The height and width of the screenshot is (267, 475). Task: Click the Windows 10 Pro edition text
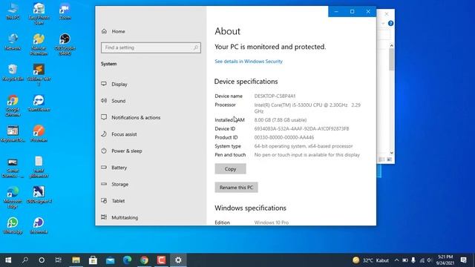point(272,222)
